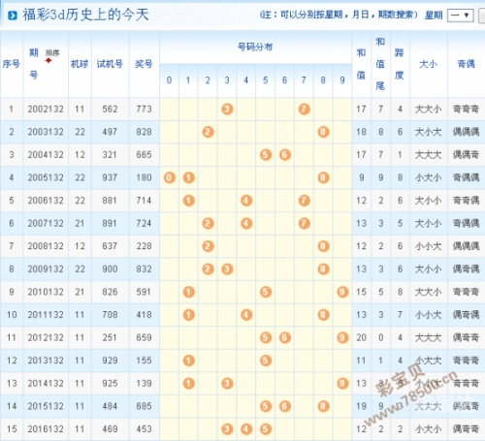Click the 试机号 column header

coord(110,64)
